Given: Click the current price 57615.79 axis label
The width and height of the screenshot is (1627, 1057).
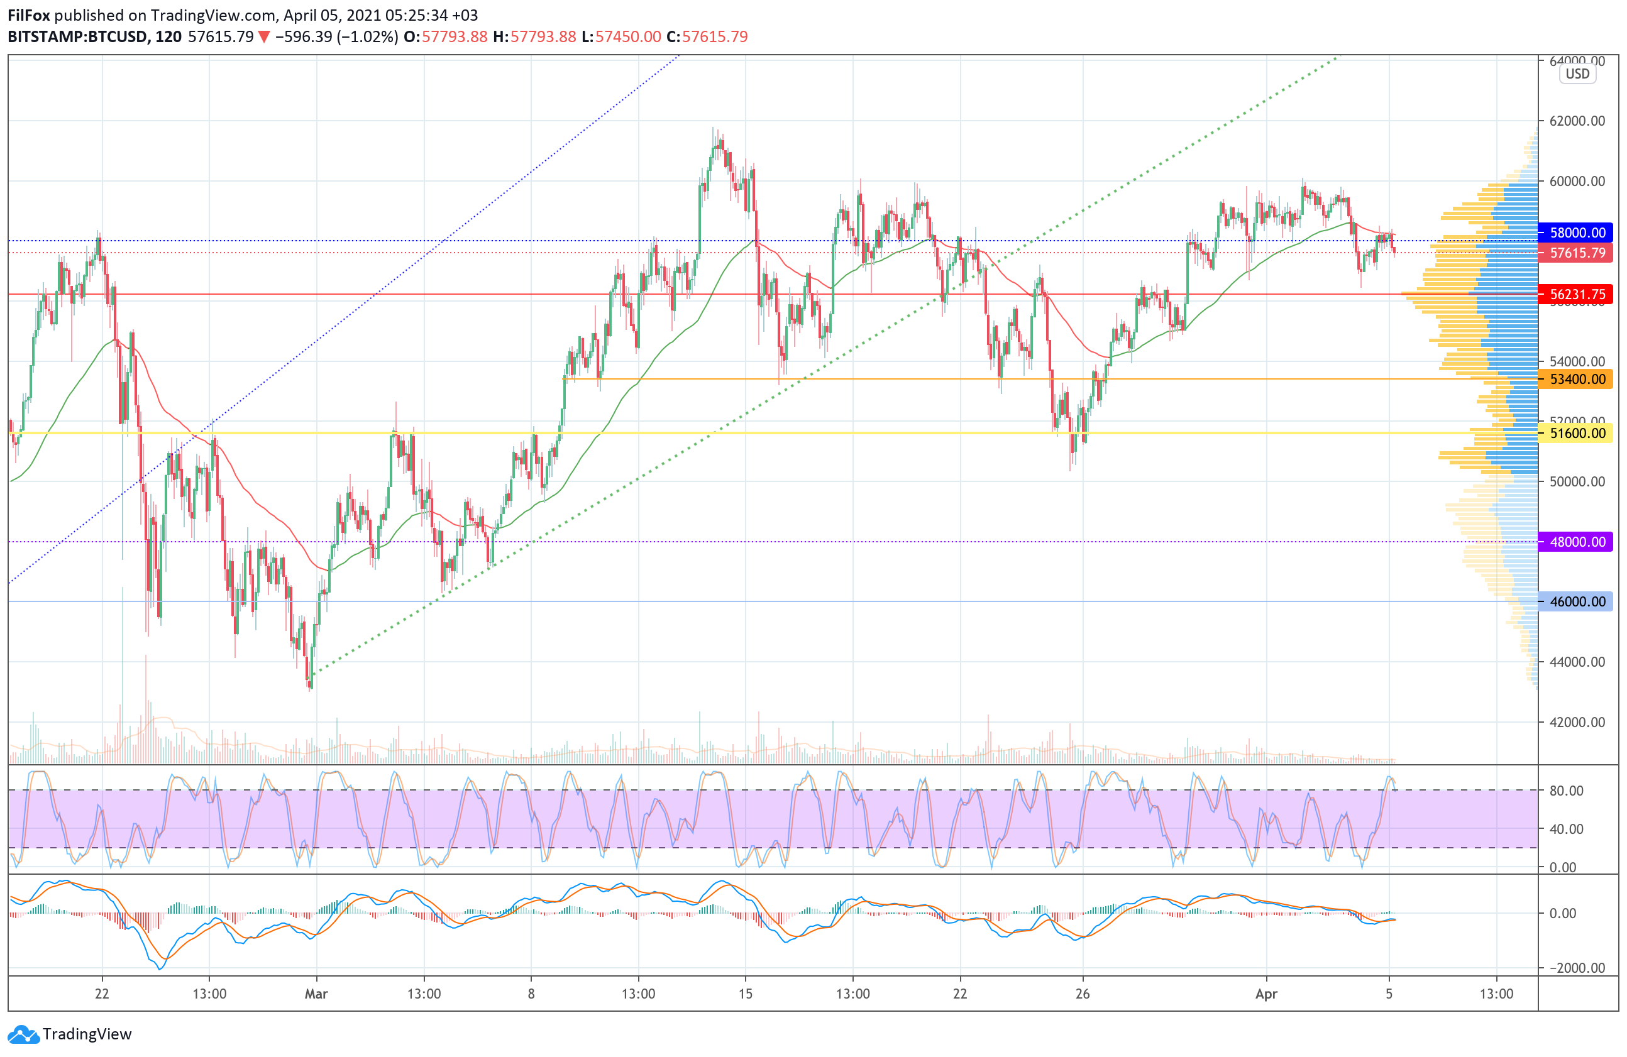Looking at the screenshot, I should 1575,253.
